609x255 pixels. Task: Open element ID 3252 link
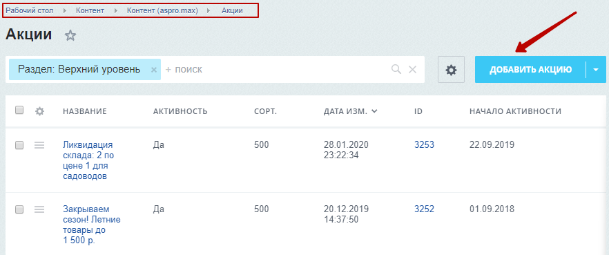pyautogui.click(x=424, y=209)
